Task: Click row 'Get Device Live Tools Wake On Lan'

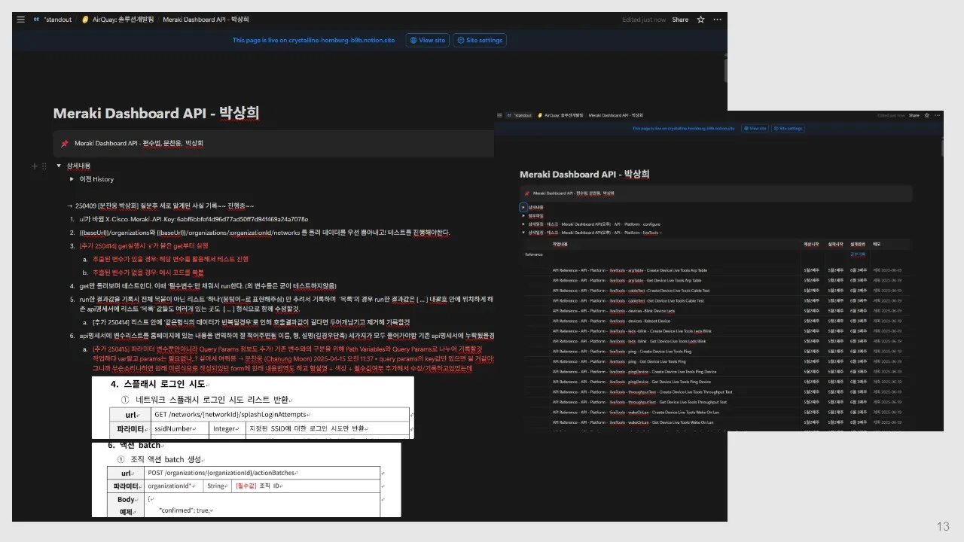Action: [x=633, y=422]
